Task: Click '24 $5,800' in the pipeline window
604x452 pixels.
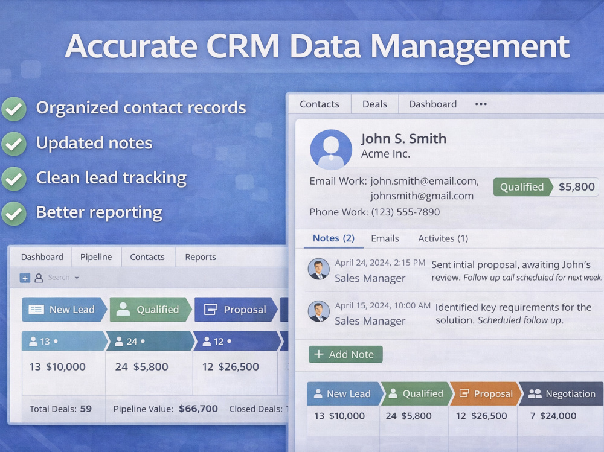Action: [x=142, y=366]
